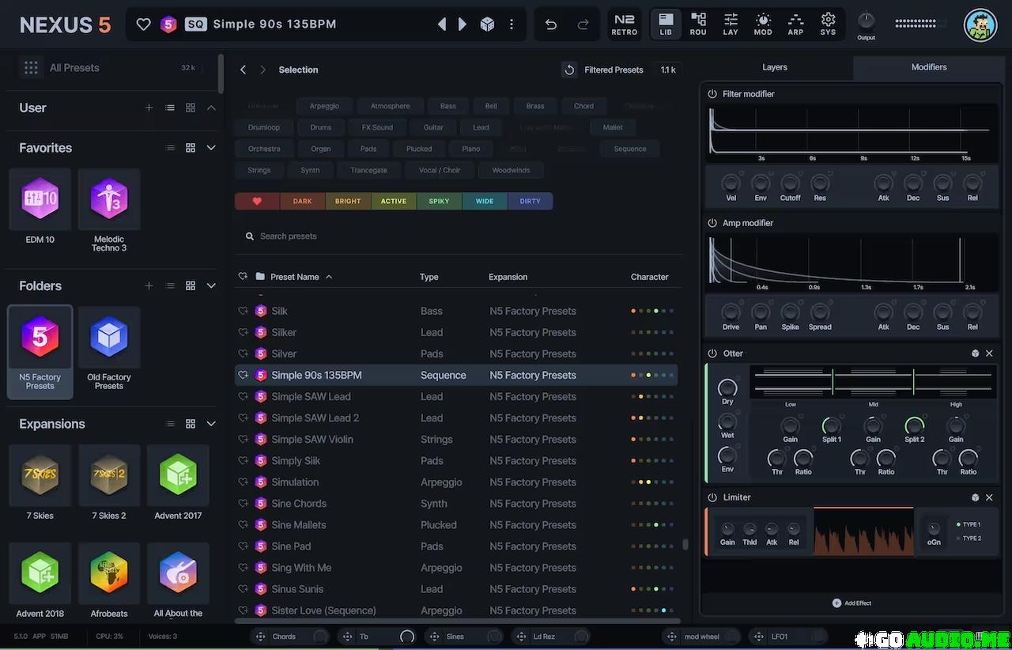
Task: Open the ROU routing page
Action: (698, 25)
